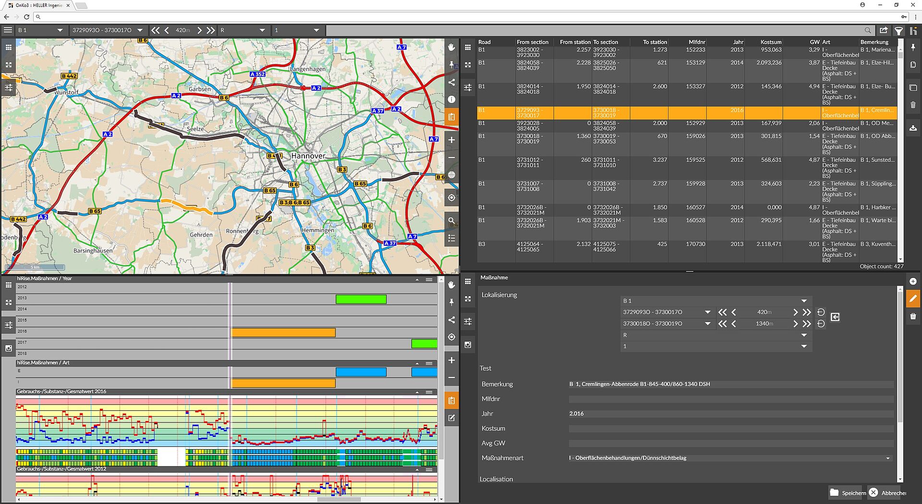Click the share icon on map toolbar
Viewport: 922px width, 504px height.
click(x=451, y=82)
